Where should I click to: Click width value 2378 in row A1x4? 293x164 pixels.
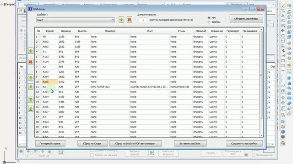point(66,62)
